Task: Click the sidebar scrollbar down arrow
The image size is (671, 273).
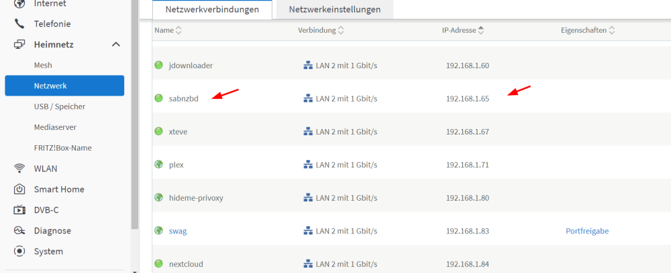Action: [136, 270]
